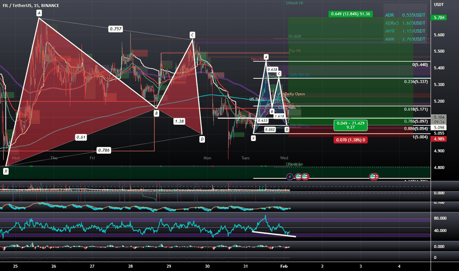Click the 50% RW-Hi level label
Screen dimensions: 459x271
(x=300, y=75)
